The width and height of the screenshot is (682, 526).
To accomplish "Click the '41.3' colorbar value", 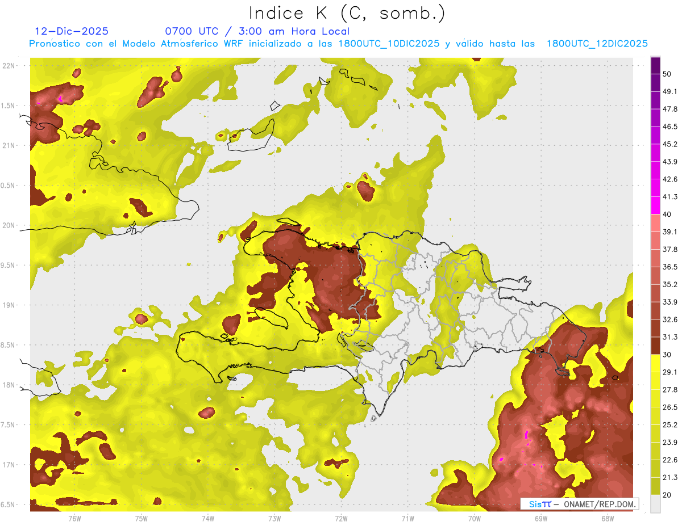I will (670, 197).
